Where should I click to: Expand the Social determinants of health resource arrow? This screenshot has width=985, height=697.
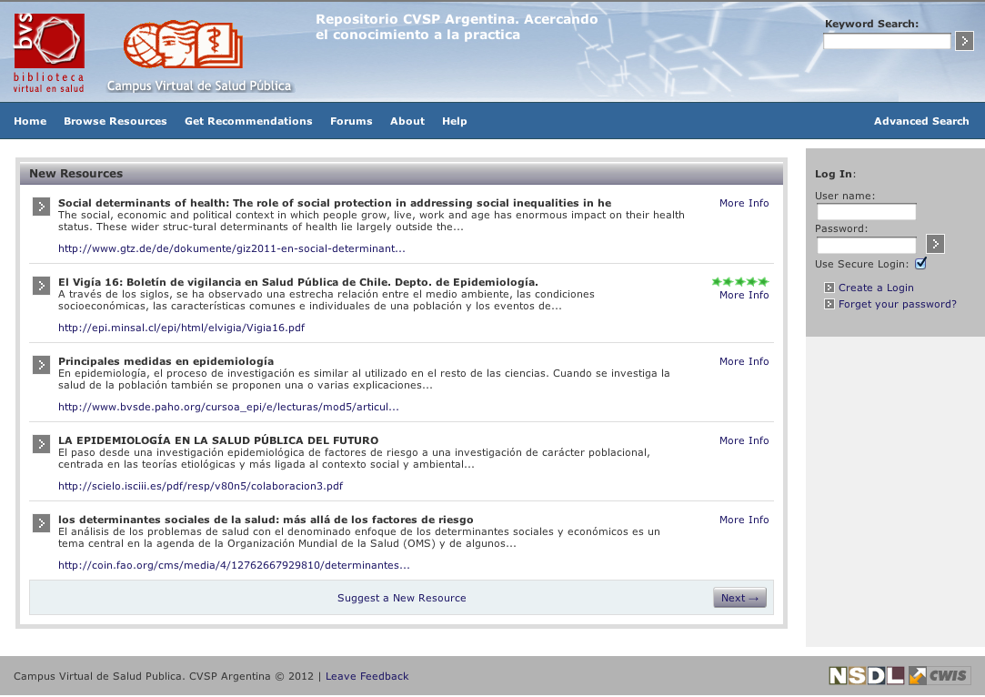(41, 207)
